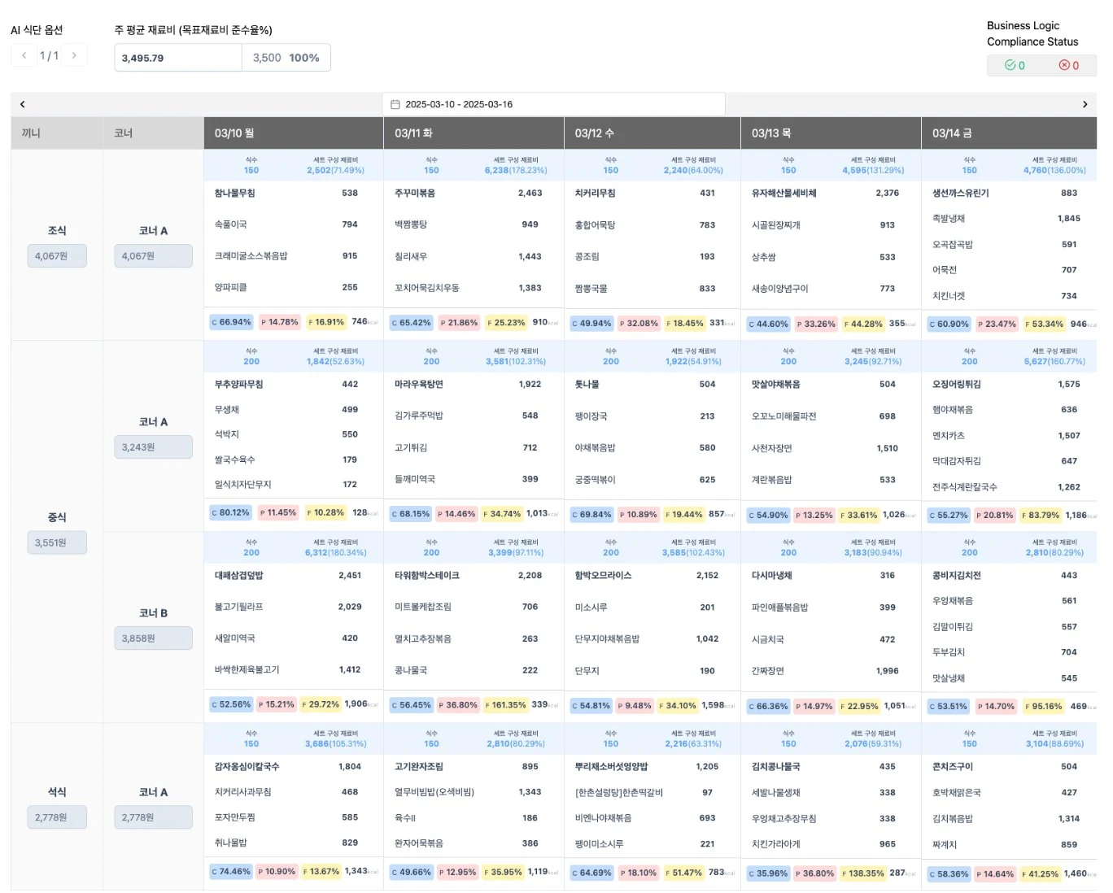The image size is (1113, 893).
Task: Select the 전주식계란칼국수 menu item
Action: click(x=965, y=486)
